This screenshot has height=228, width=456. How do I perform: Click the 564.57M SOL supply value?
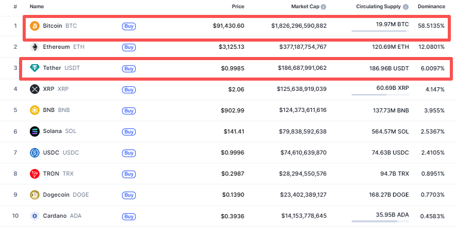coord(390,131)
